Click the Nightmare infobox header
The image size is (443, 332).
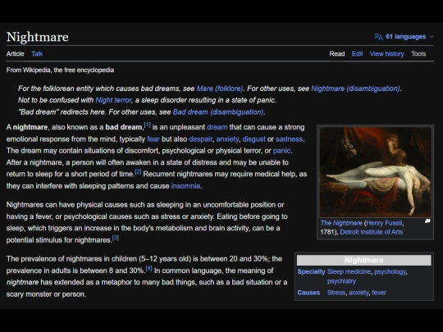(x=364, y=260)
